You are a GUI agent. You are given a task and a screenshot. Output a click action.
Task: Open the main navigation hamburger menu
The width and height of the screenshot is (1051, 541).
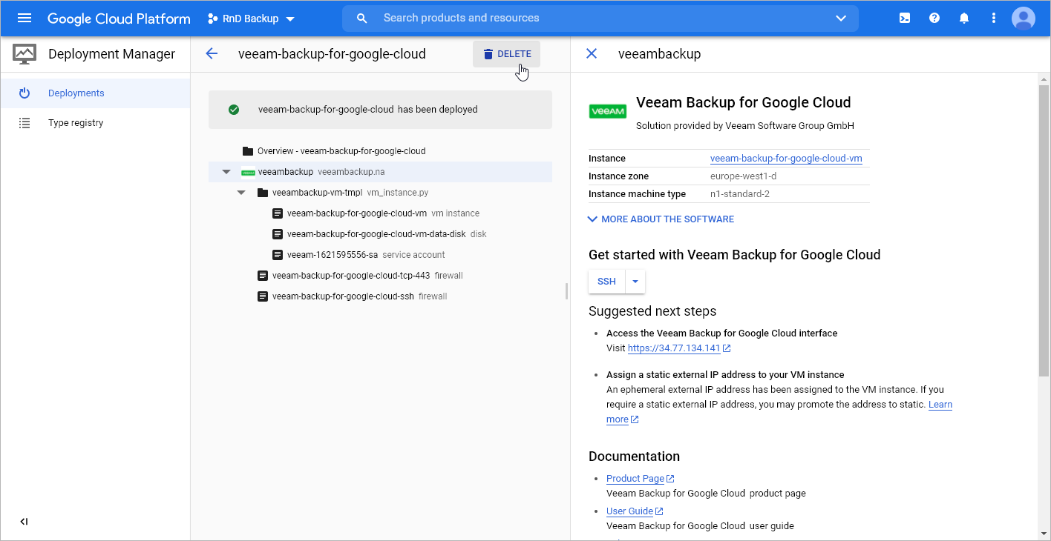click(x=24, y=19)
